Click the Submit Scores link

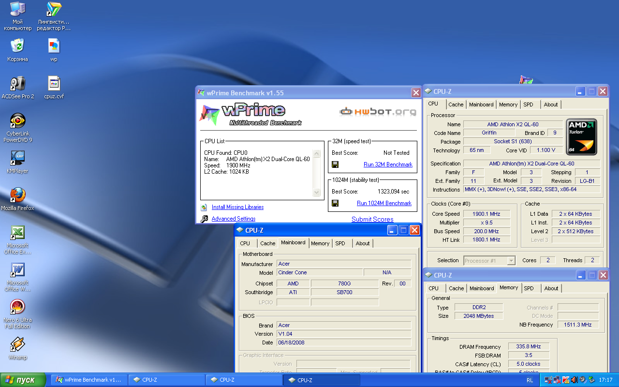[x=372, y=219]
